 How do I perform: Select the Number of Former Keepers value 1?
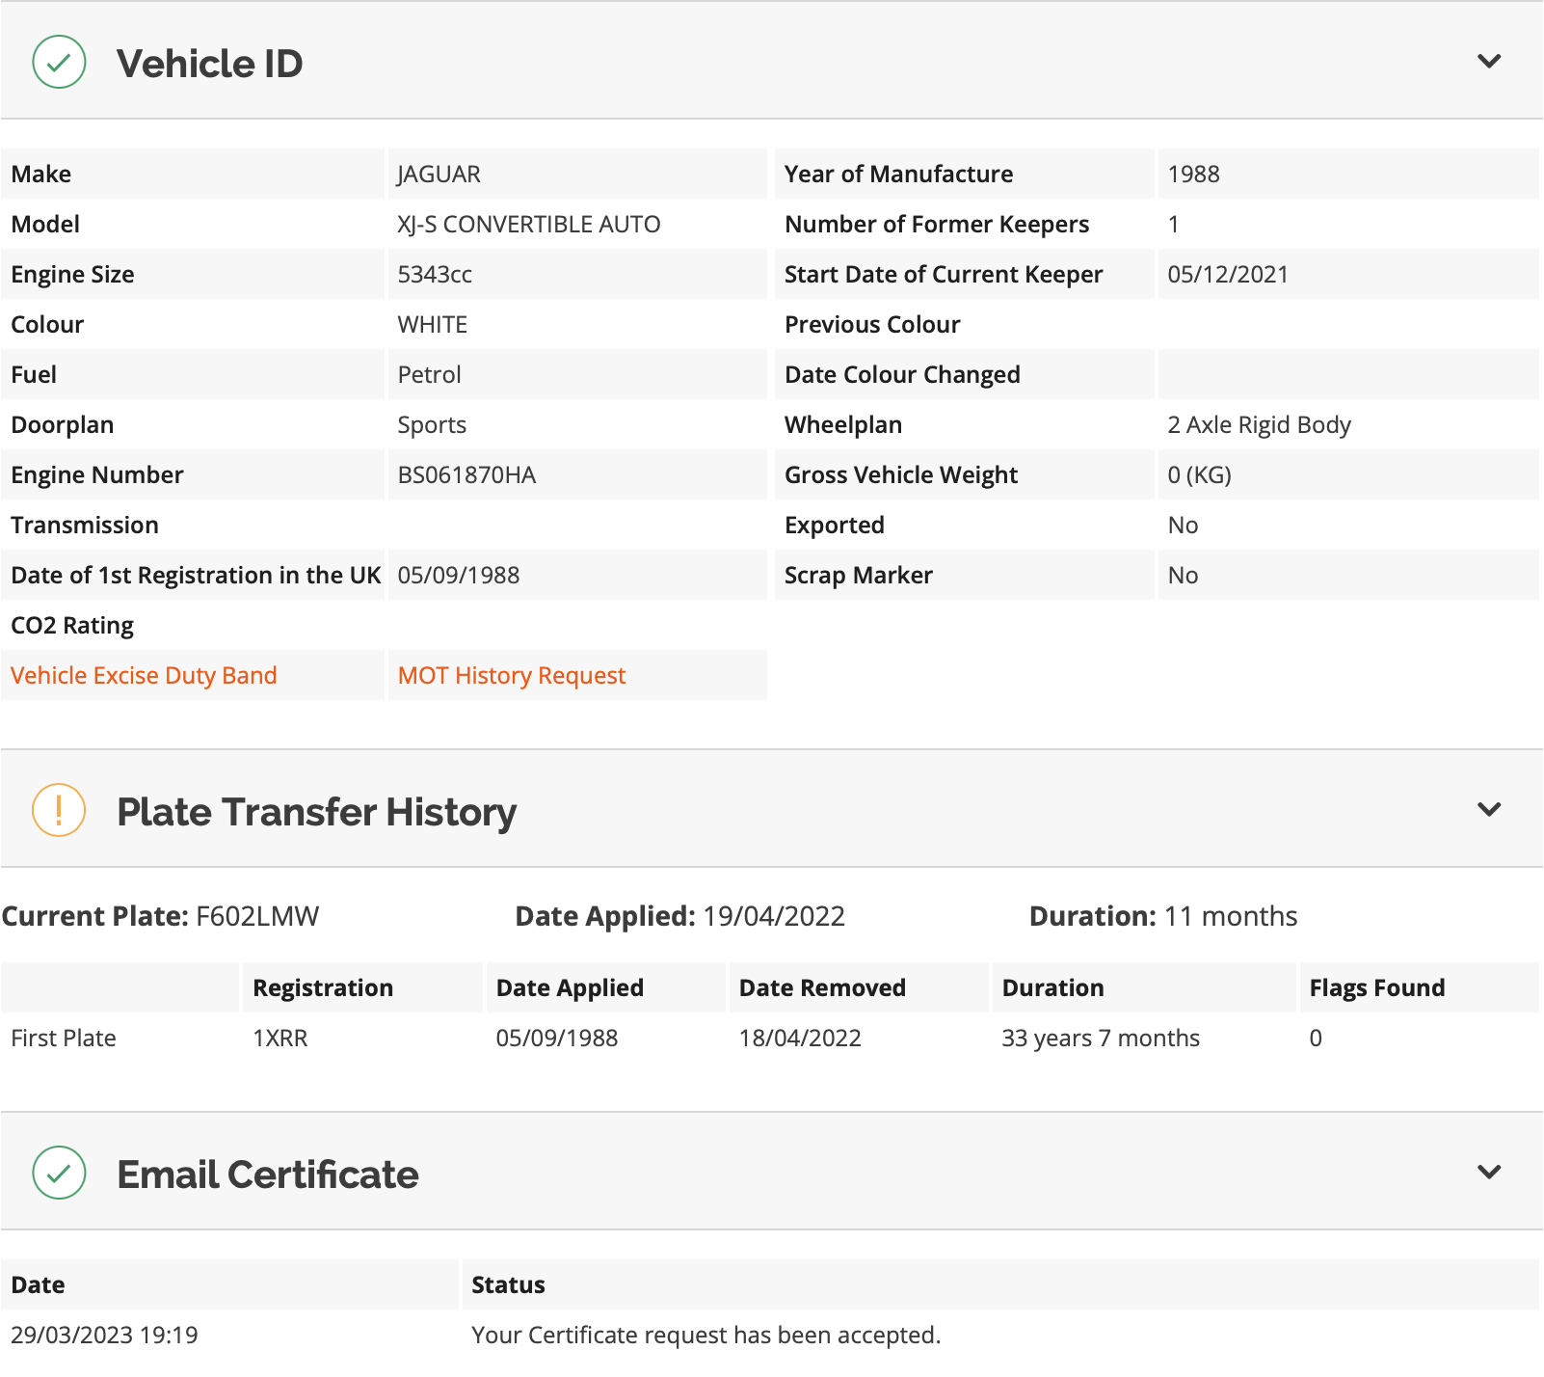click(1174, 224)
